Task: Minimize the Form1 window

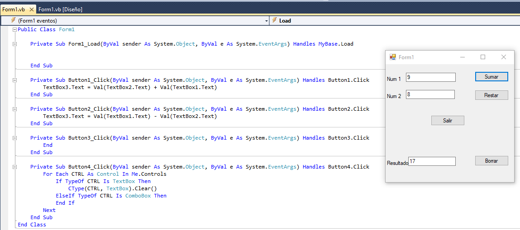Action: [462, 57]
